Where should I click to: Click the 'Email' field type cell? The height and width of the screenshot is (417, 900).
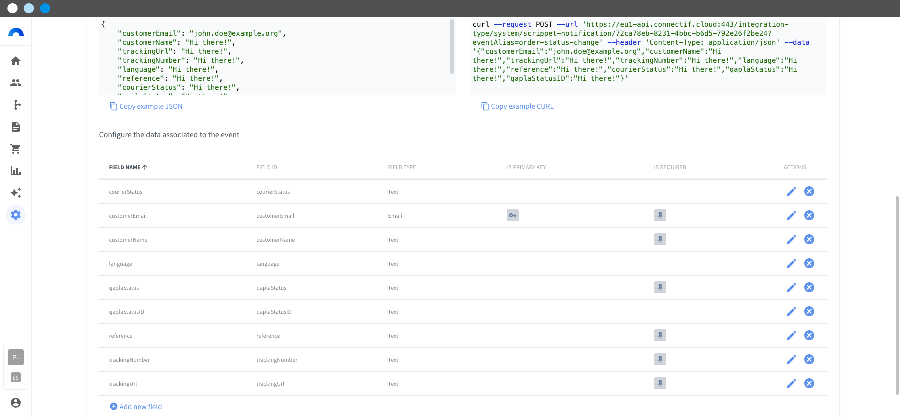point(395,216)
